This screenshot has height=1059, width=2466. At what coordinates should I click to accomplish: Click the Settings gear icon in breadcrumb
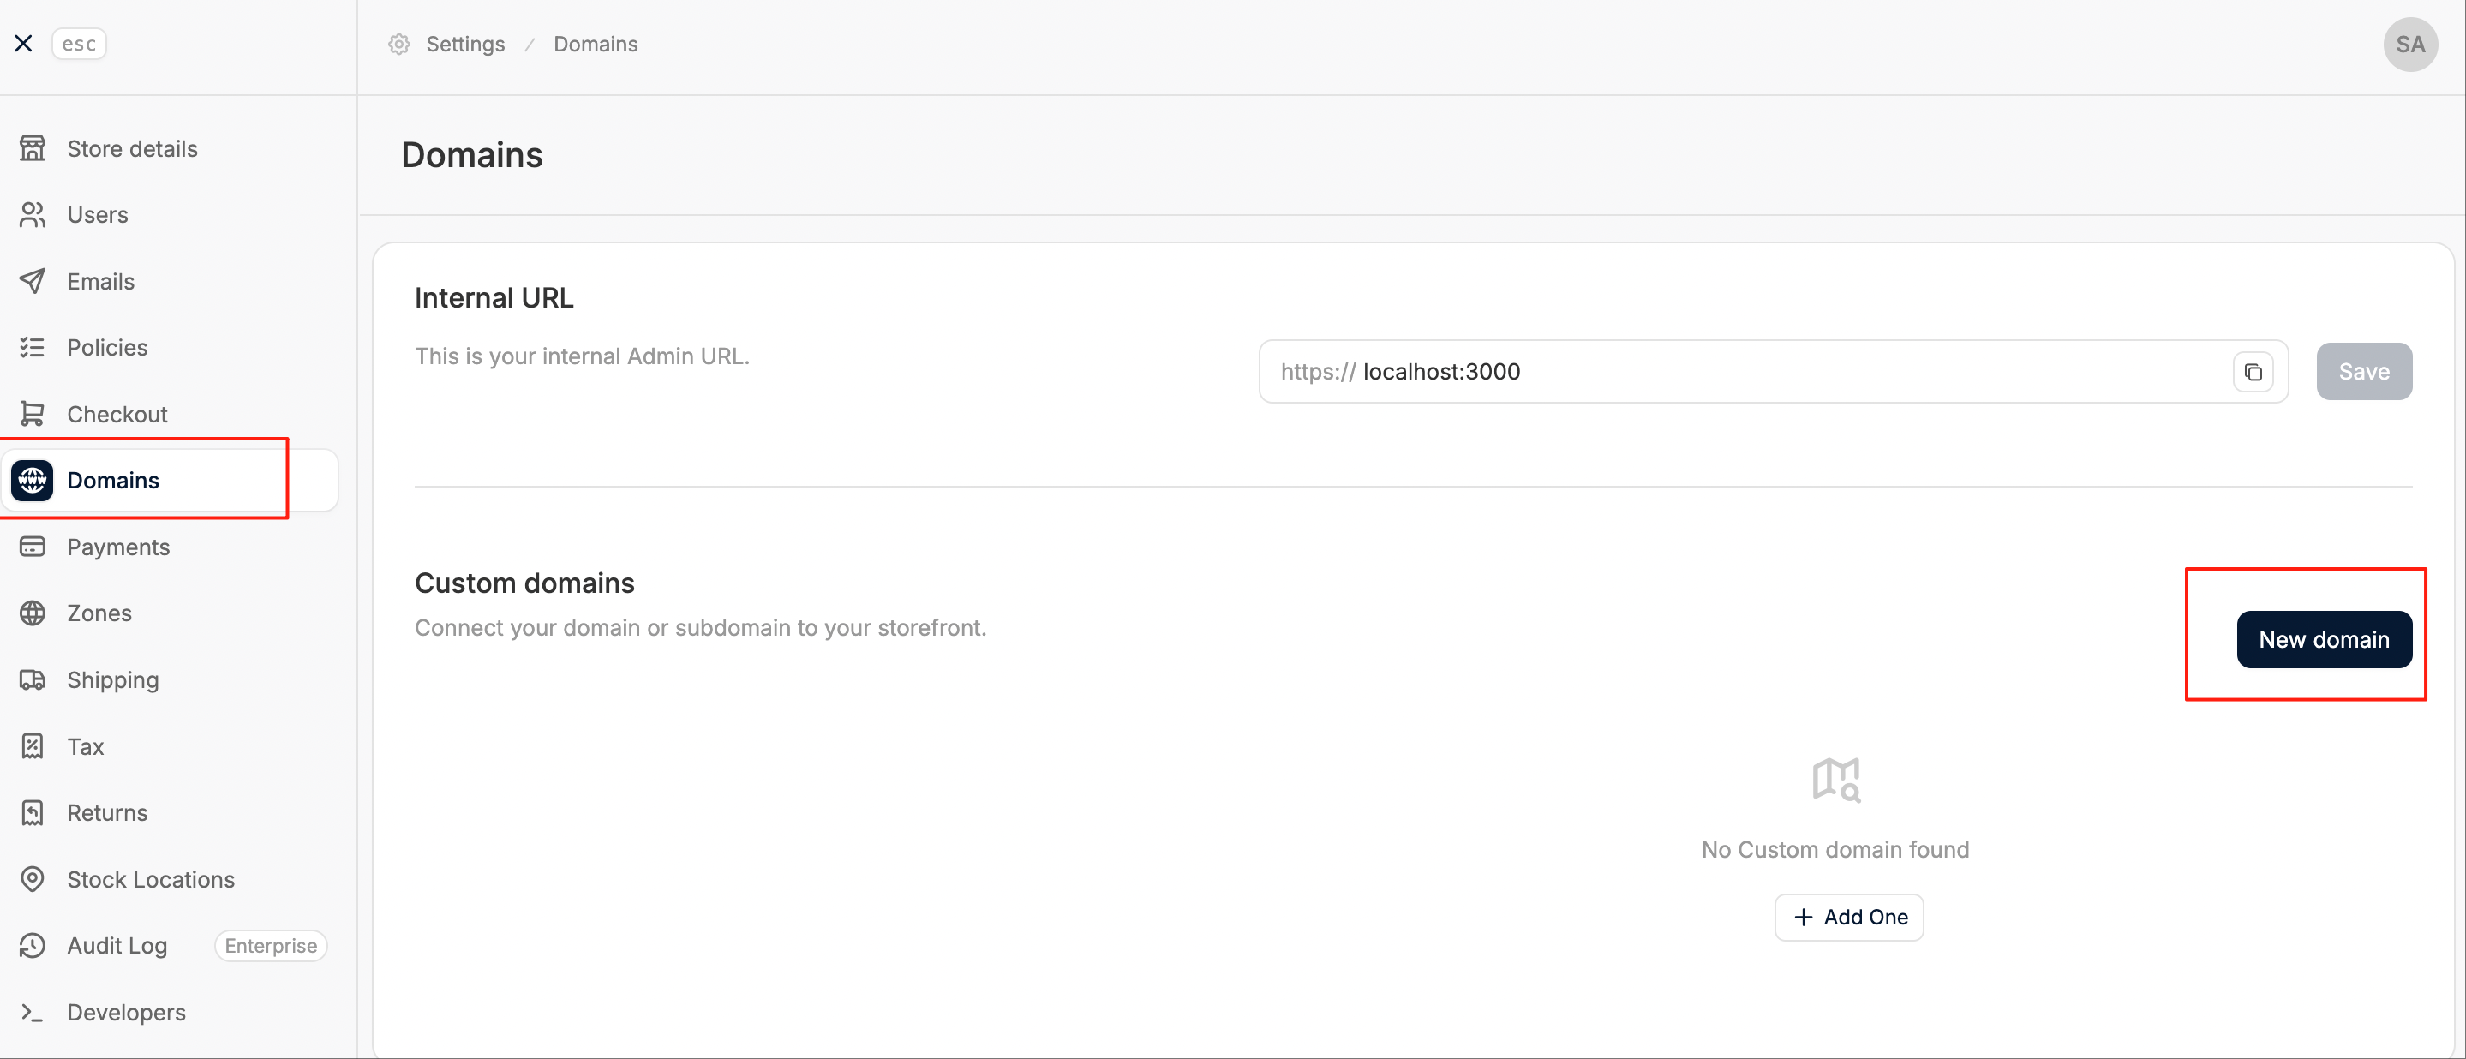[399, 44]
